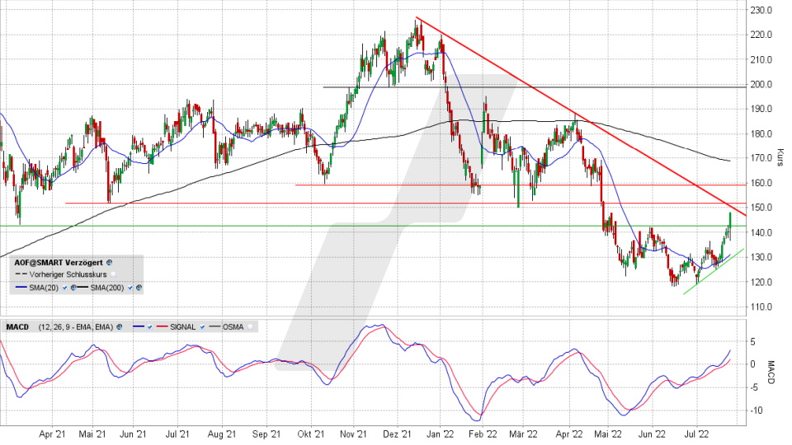Click the SMA(200) label
This screenshot has width=792, height=445.
(107, 288)
